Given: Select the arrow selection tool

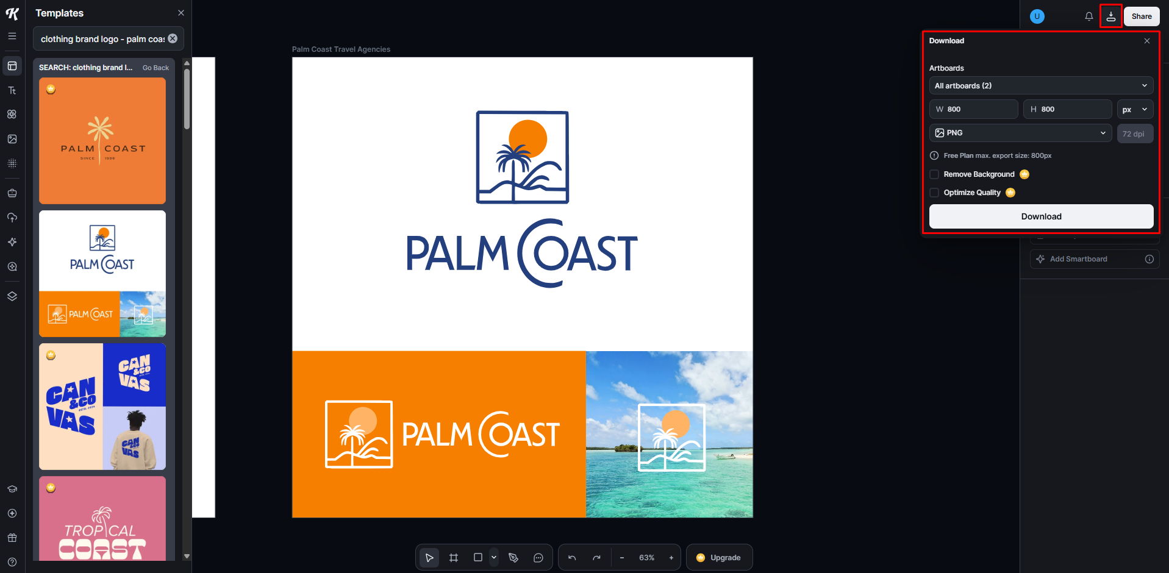Looking at the screenshot, I should (429, 557).
